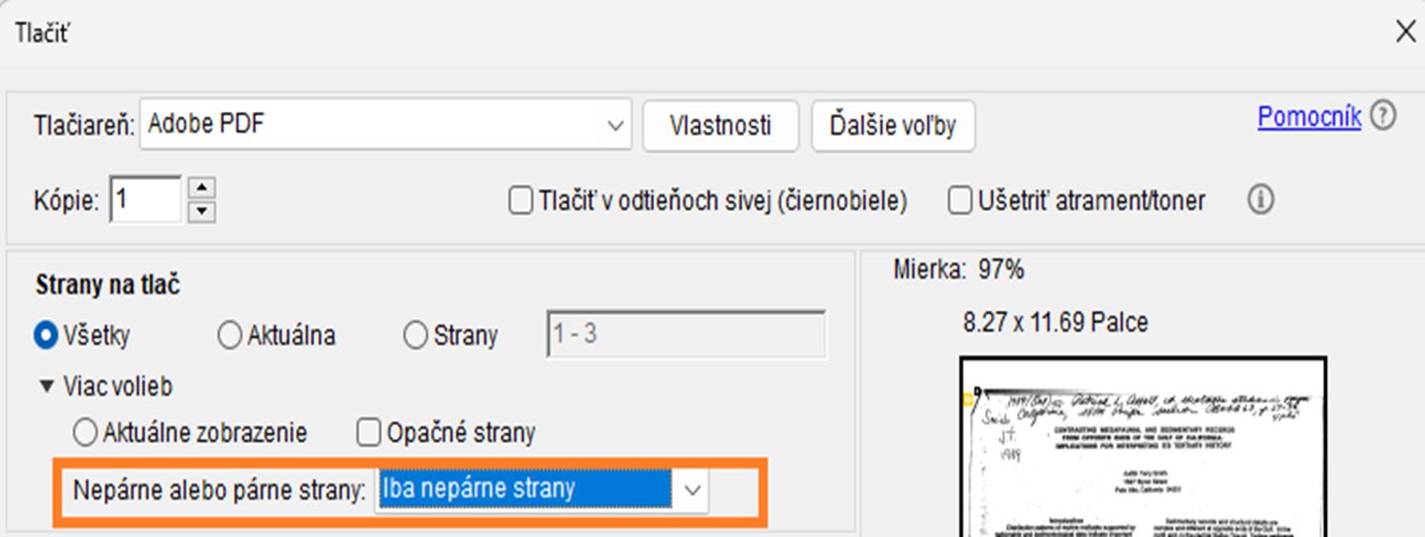Open the Pomocník help link
The image size is (1425, 537).
[1308, 117]
